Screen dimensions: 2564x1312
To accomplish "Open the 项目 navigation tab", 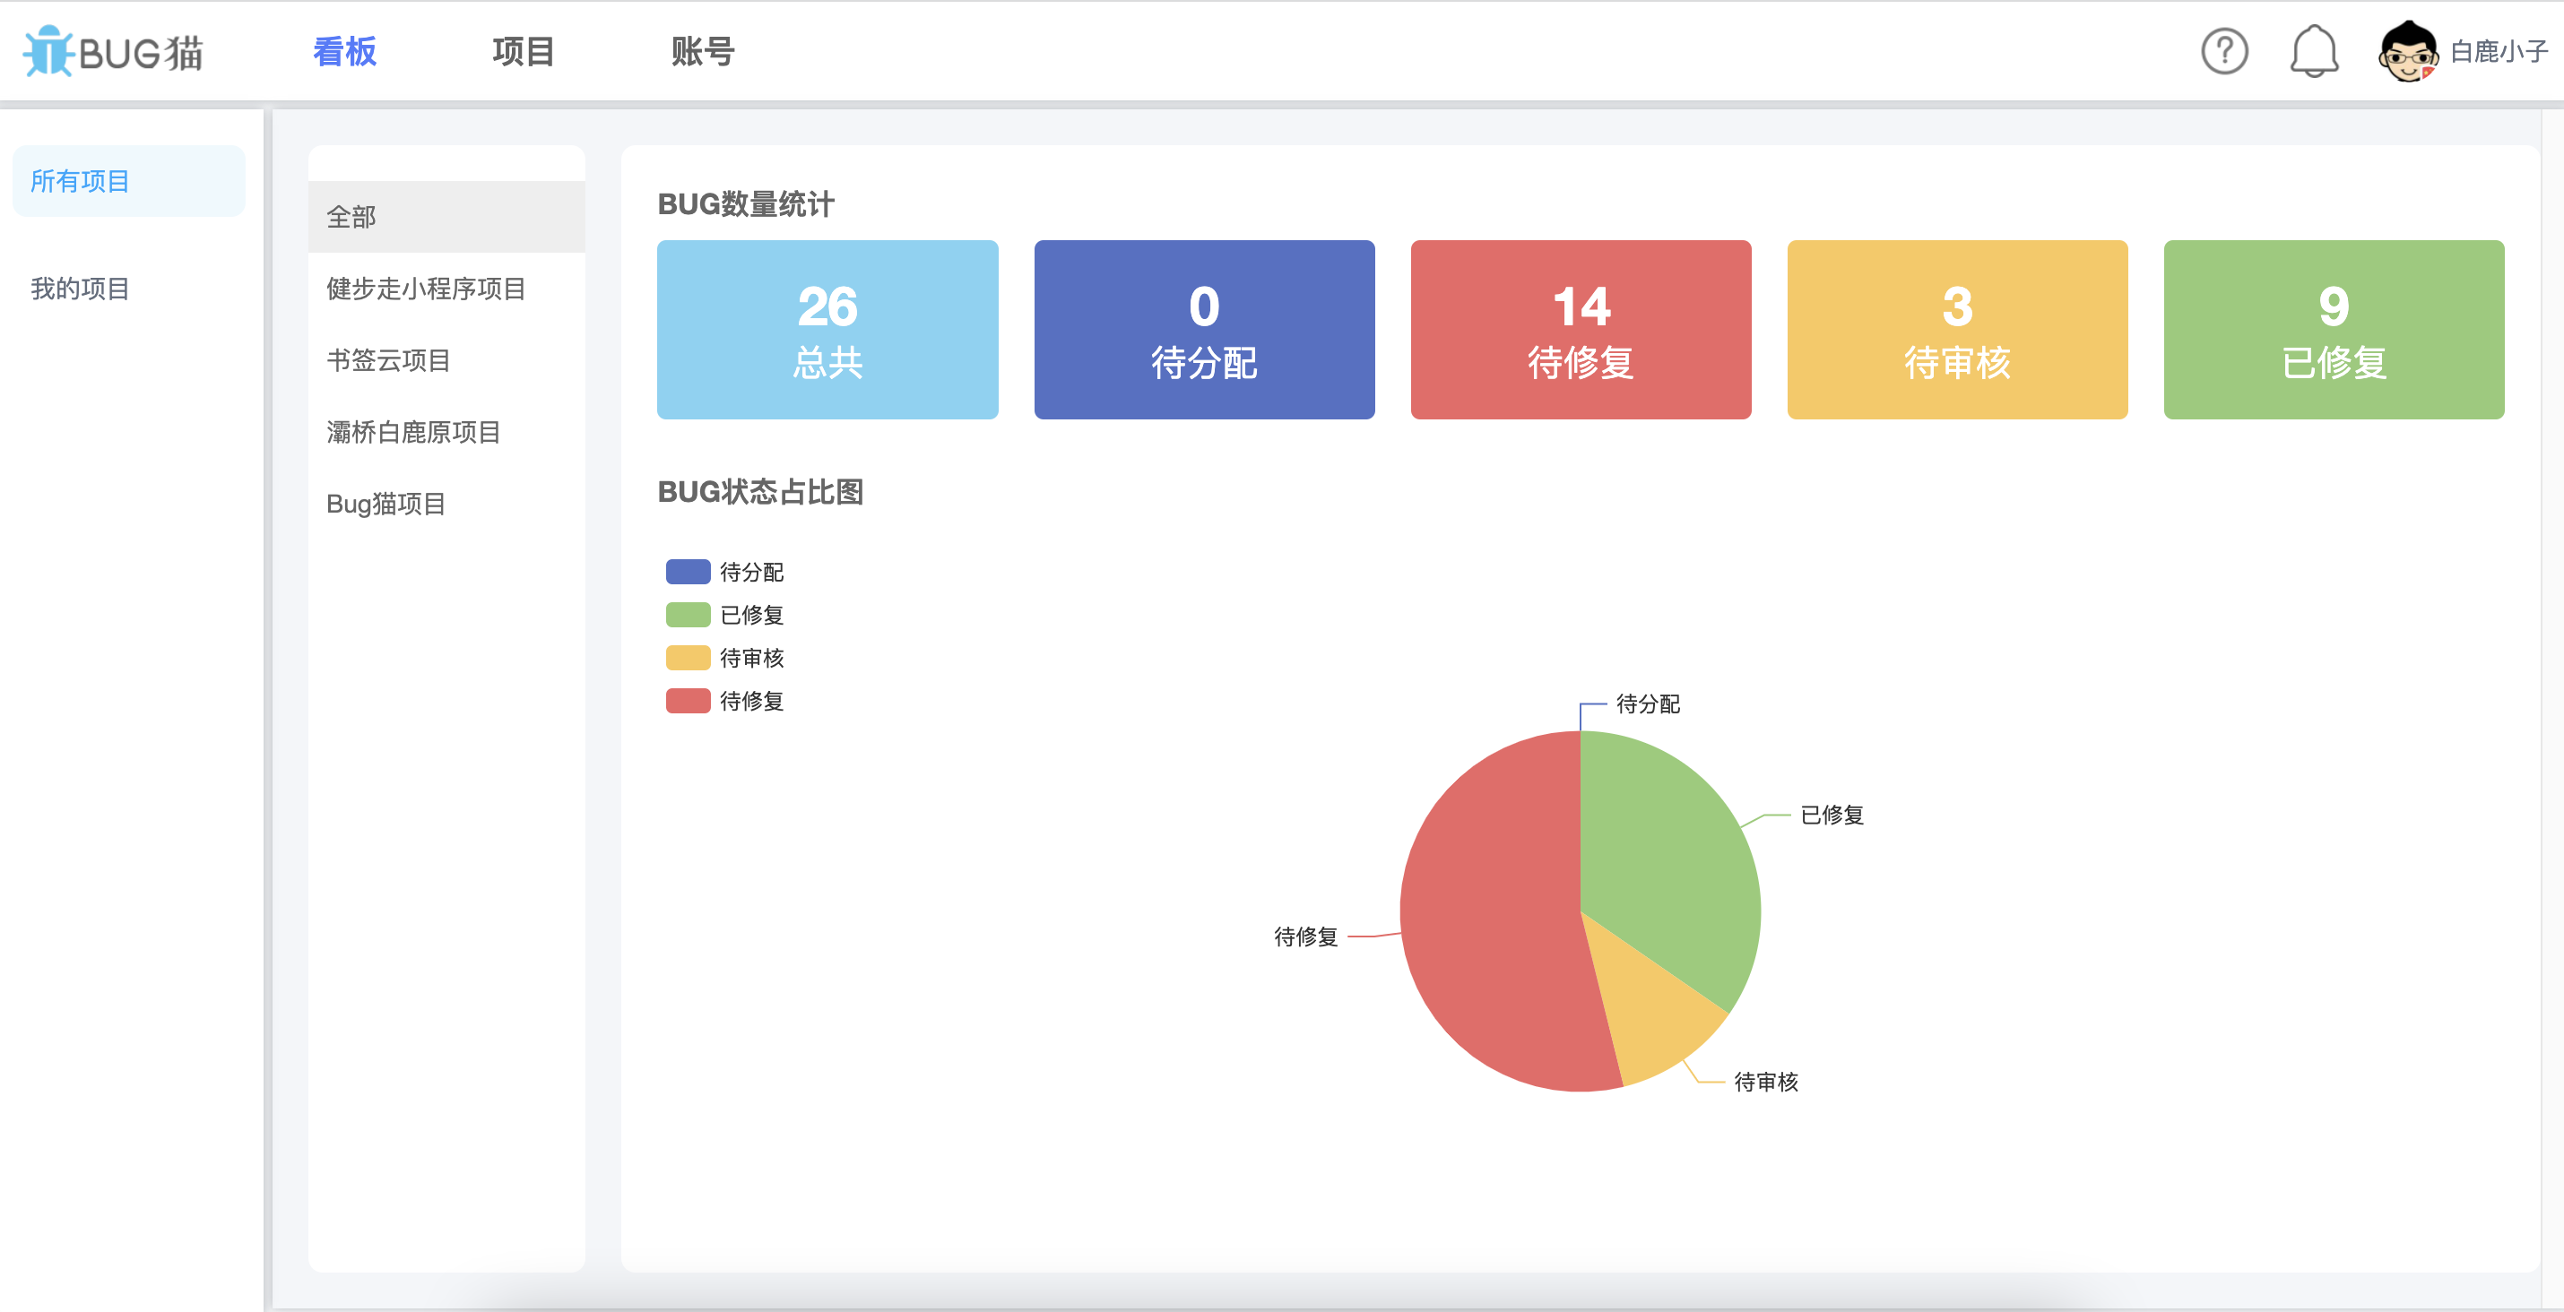I will (523, 52).
